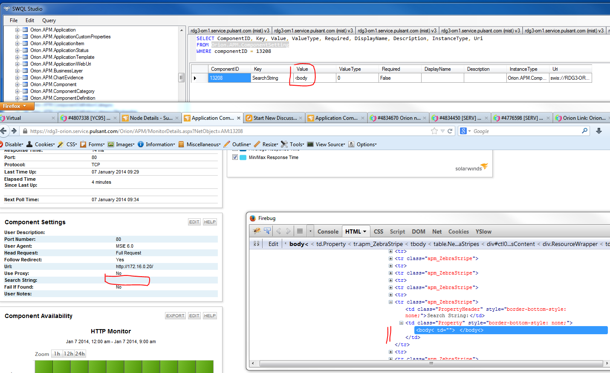
Task: Open the Forms toolbar menu
Action: coord(93,145)
